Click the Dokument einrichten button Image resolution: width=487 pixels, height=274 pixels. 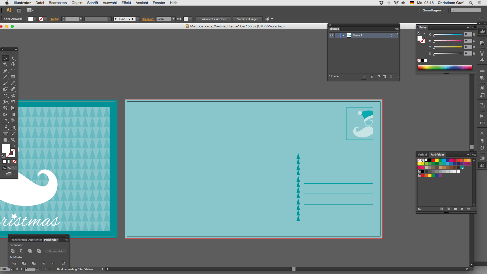click(213, 19)
